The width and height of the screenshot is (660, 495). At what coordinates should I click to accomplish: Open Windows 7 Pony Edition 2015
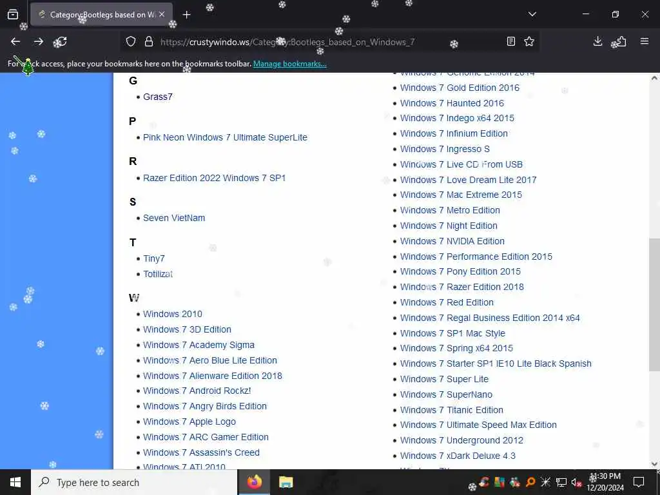pos(460,271)
